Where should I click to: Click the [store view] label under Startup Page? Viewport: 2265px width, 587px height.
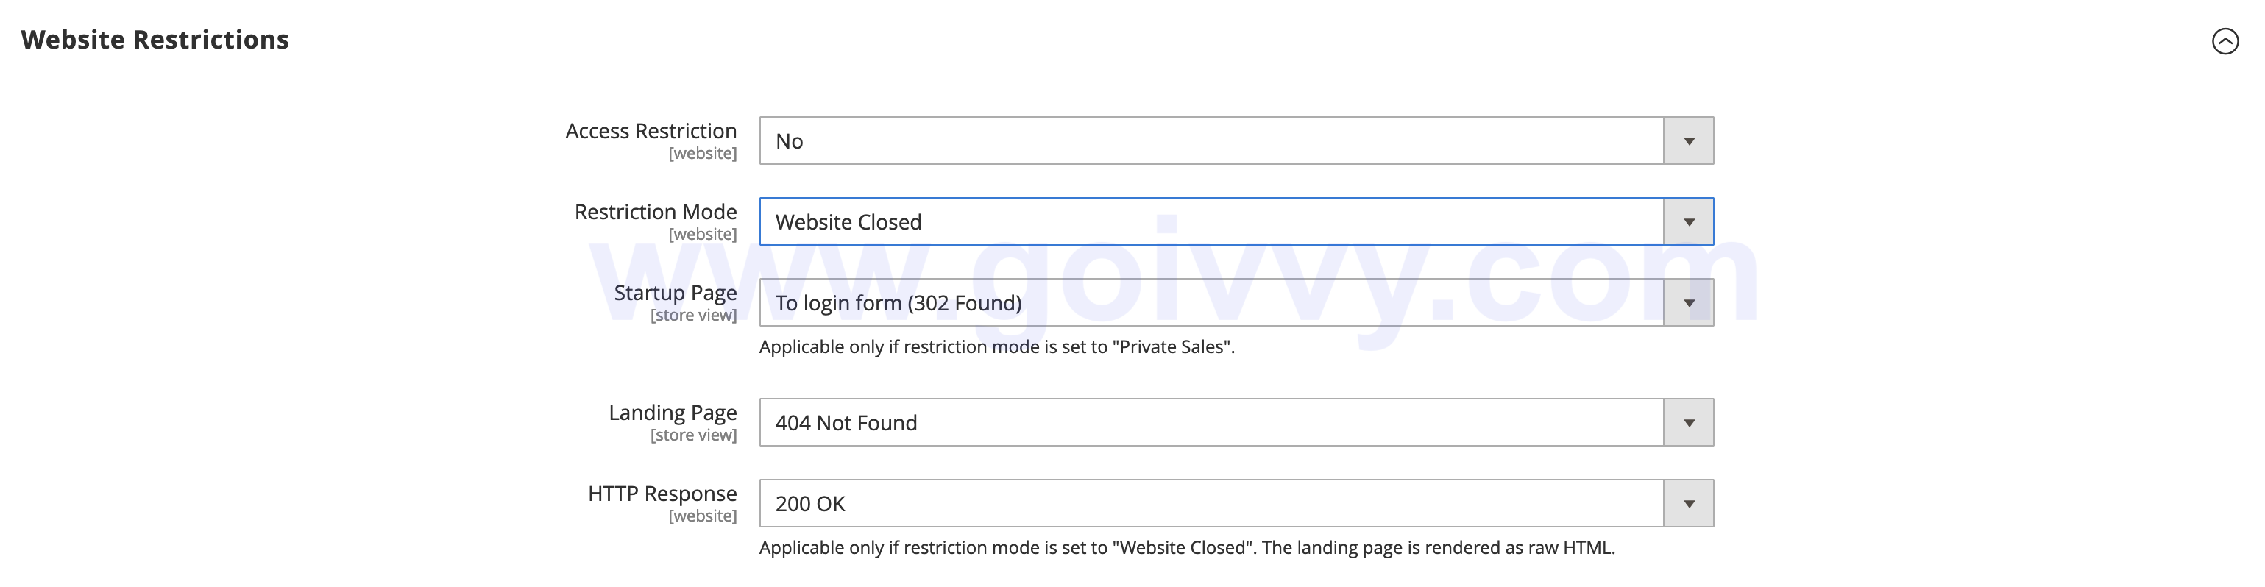(694, 316)
